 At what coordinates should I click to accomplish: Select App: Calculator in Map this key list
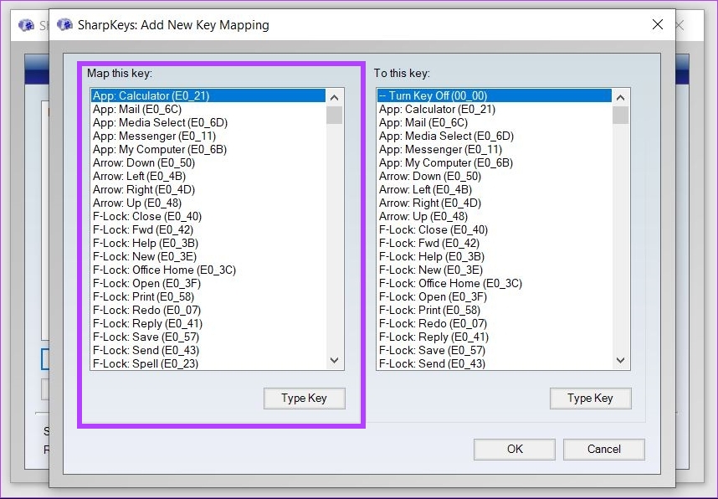(208, 95)
